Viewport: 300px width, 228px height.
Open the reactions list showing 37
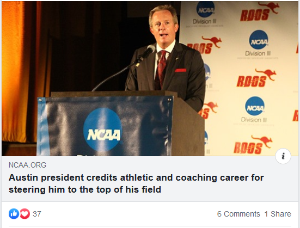pyautogui.click(x=37, y=214)
